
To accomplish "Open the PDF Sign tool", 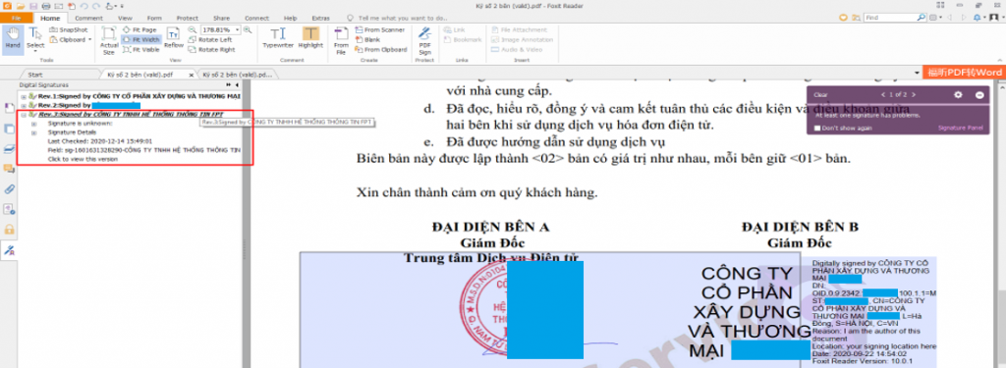I will 424,40.
